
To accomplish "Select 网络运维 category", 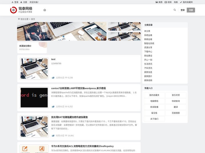I will point(148,39).
